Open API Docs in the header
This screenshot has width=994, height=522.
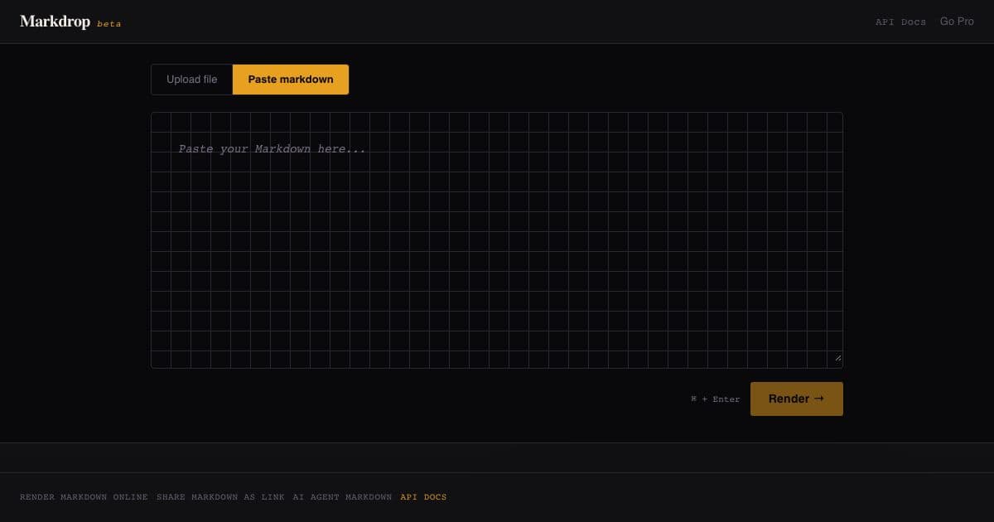click(x=900, y=22)
